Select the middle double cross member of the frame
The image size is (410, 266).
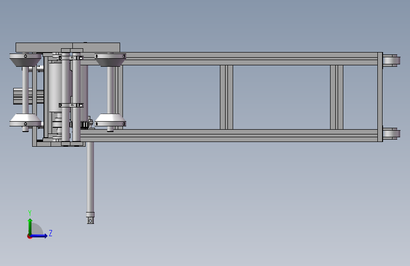pyautogui.click(x=227, y=97)
